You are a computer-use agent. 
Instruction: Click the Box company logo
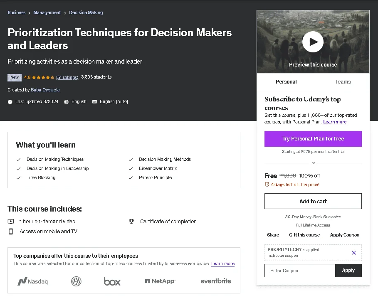click(x=112, y=281)
